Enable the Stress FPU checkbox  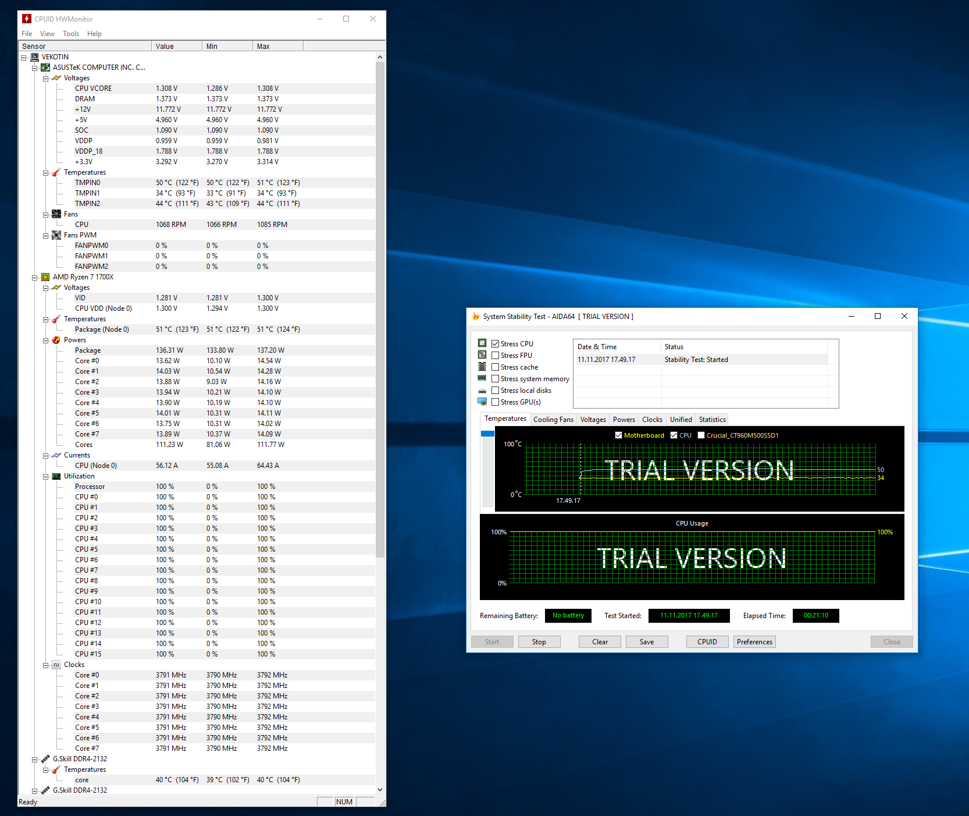(x=496, y=356)
